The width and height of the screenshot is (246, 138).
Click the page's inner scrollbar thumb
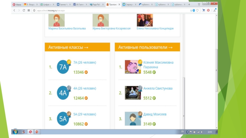click(184, 103)
